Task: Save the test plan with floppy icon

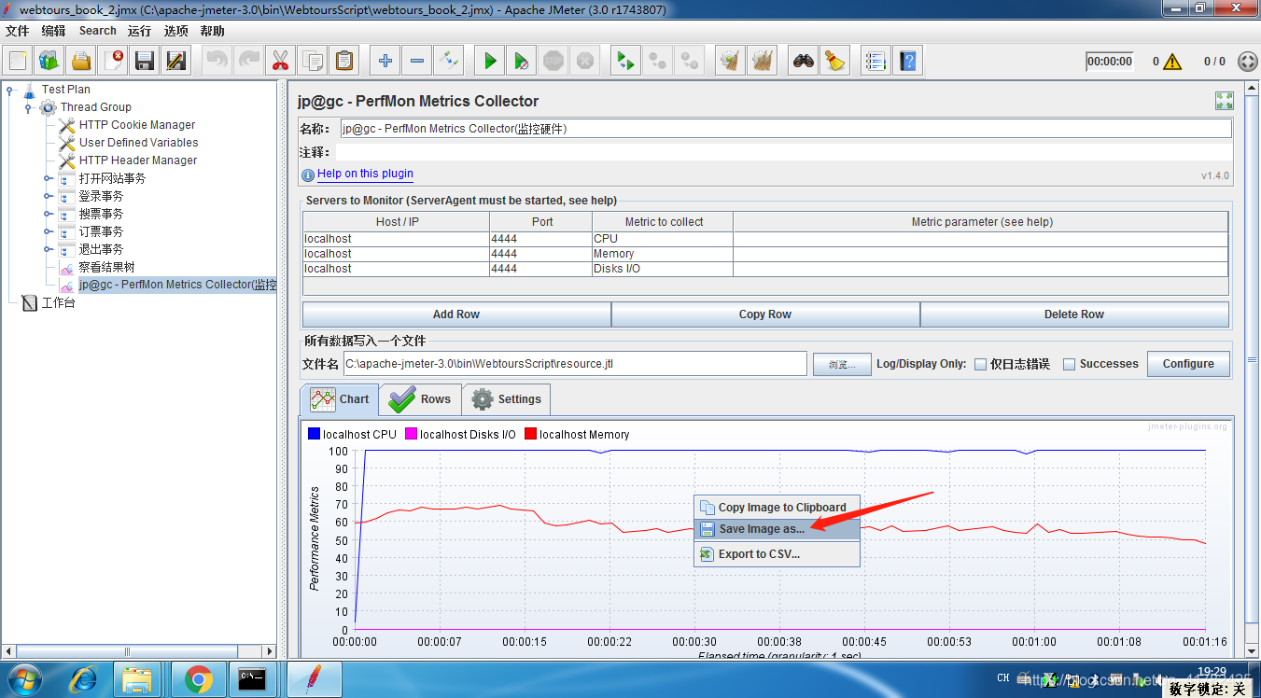Action: [145, 62]
